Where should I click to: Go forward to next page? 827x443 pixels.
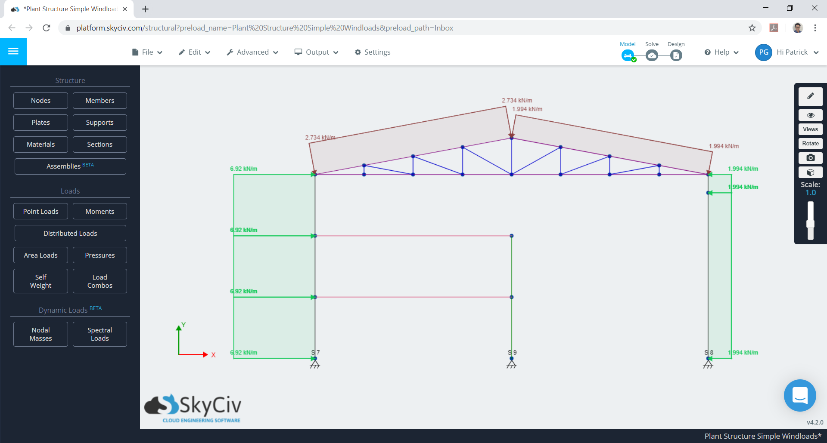click(x=29, y=28)
